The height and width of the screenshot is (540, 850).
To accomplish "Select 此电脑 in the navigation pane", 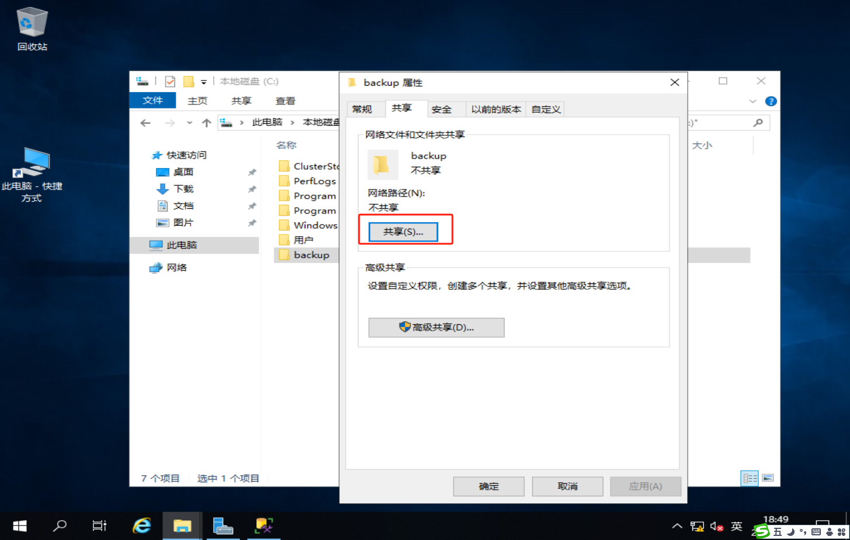I will pyautogui.click(x=195, y=245).
